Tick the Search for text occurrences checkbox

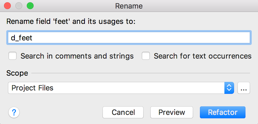146,56
